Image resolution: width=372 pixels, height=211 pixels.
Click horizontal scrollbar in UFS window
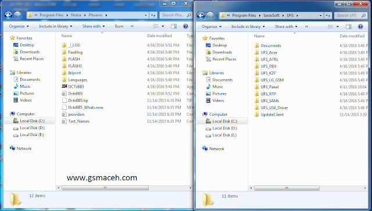click(287, 188)
